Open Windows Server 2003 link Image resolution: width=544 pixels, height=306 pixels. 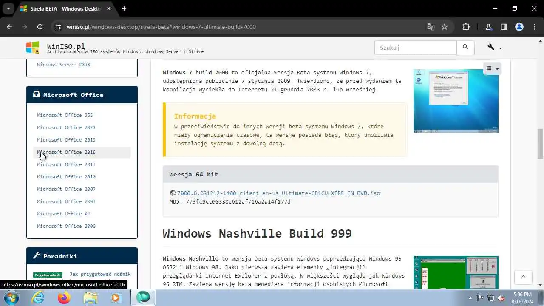click(x=63, y=65)
